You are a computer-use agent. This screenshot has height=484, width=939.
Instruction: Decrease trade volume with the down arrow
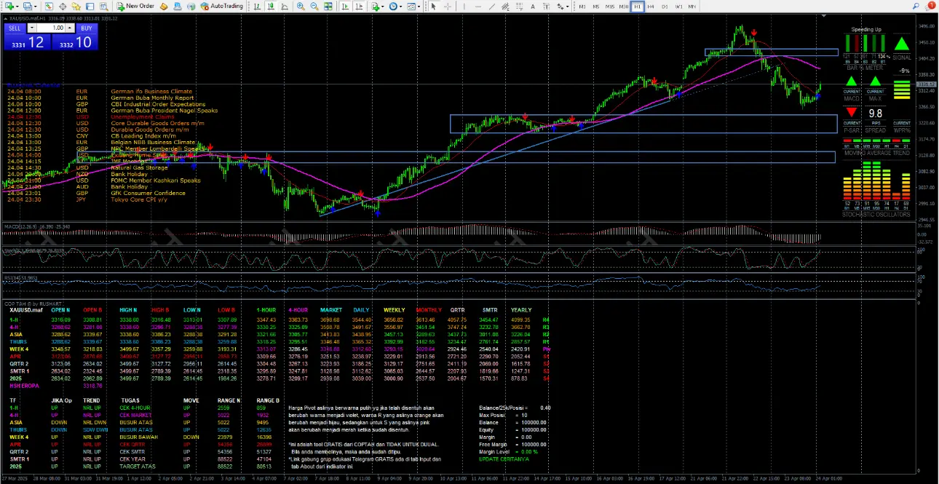pos(31,28)
